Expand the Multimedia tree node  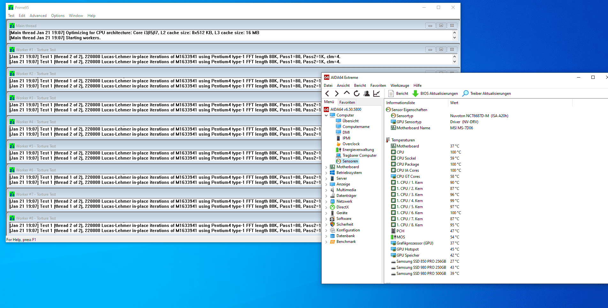click(326, 190)
